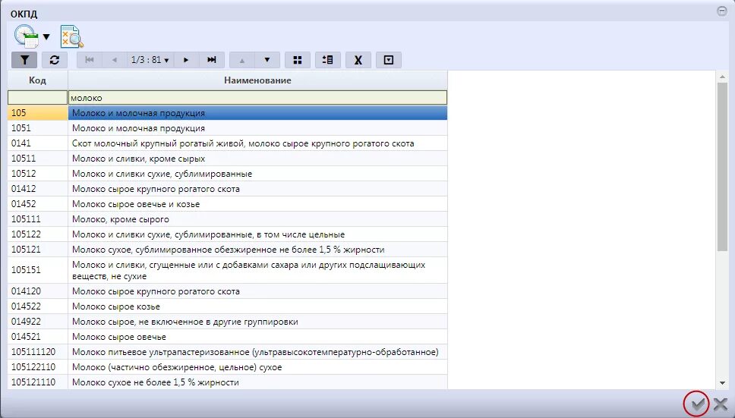Cancel dialog with the X button
Viewport: 735px width, 418px height.
(x=721, y=404)
